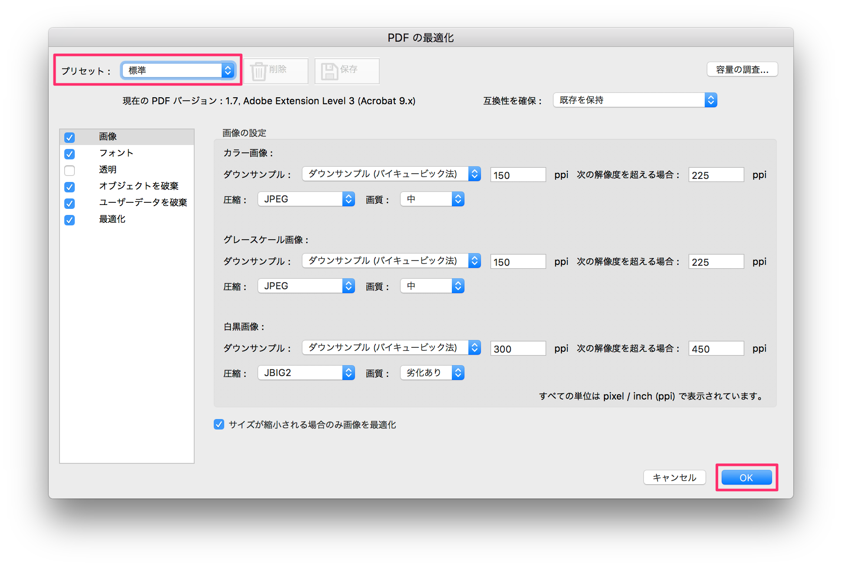Open the color image downsample method dropdown
The height and width of the screenshot is (568, 842).
[x=391, y=174]
